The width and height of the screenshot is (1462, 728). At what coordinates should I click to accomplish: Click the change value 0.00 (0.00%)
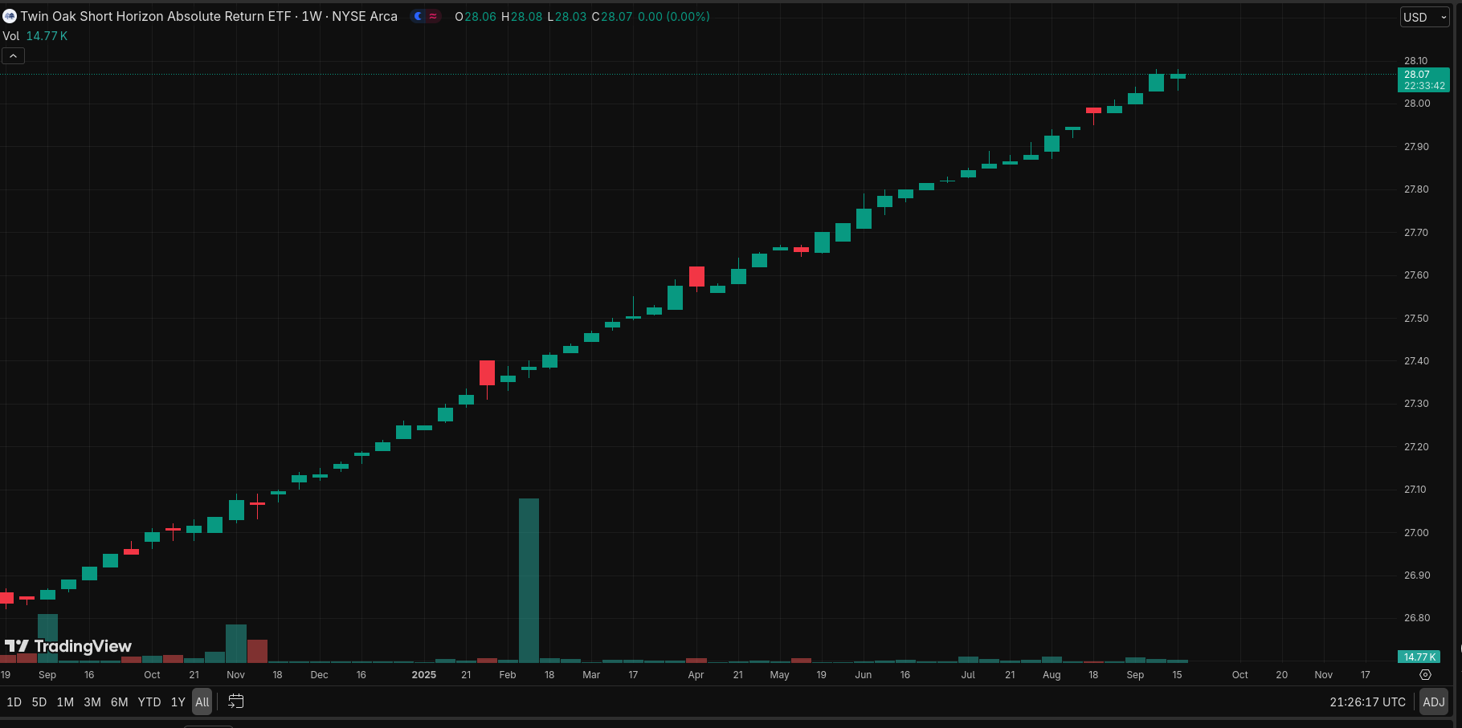pyautogui.click(x=674, y=16)
